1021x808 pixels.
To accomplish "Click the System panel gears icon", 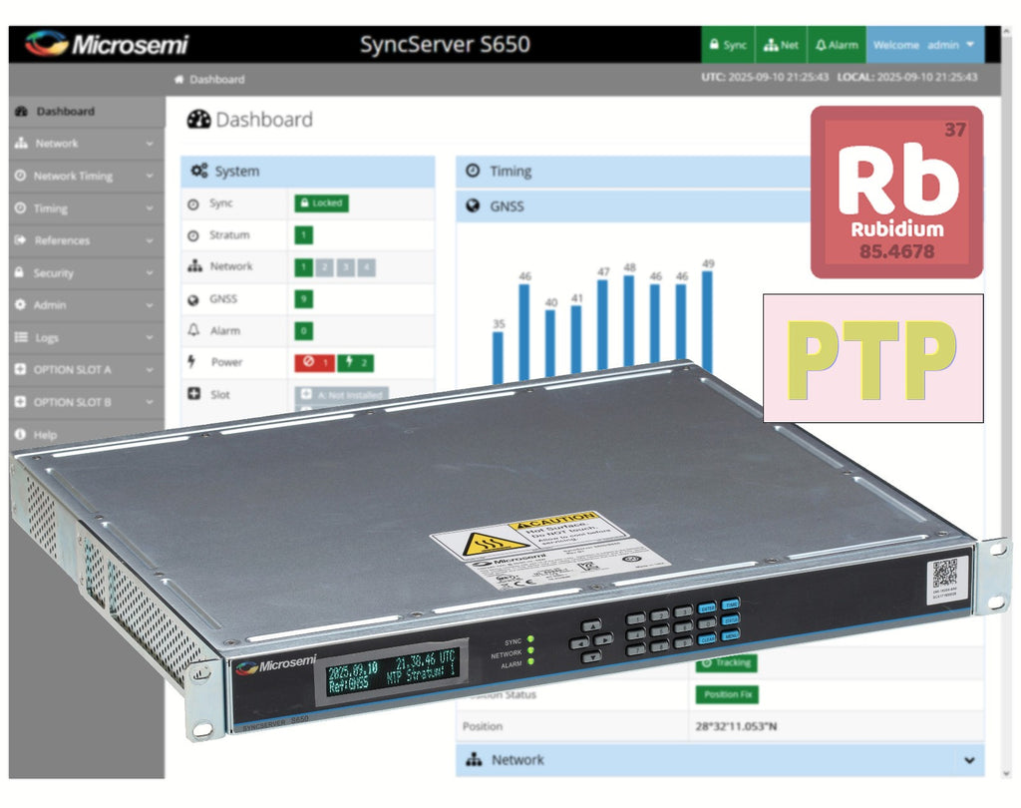I will 199,171.
